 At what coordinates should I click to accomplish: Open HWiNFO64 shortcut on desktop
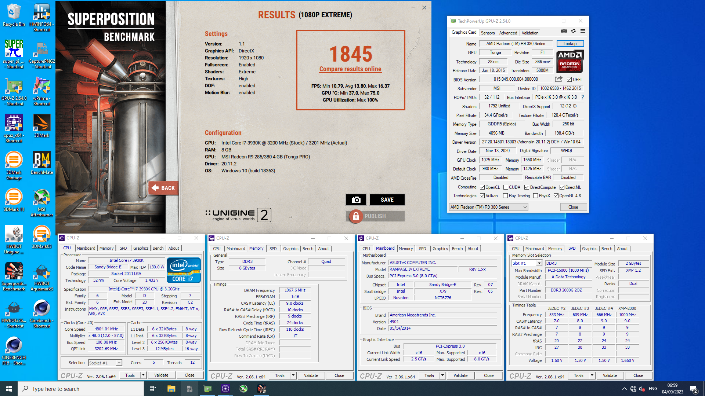click(41, 17)
